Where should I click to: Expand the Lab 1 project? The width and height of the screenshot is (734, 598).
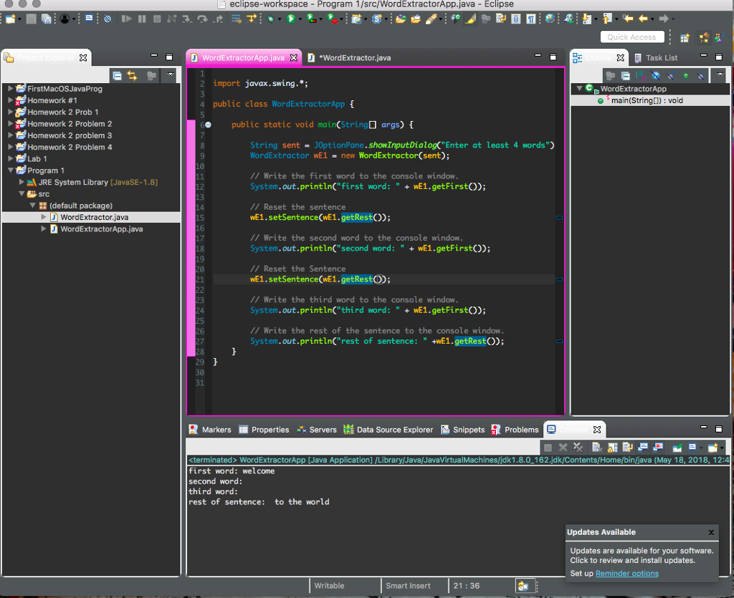click(x=10, y=158)
